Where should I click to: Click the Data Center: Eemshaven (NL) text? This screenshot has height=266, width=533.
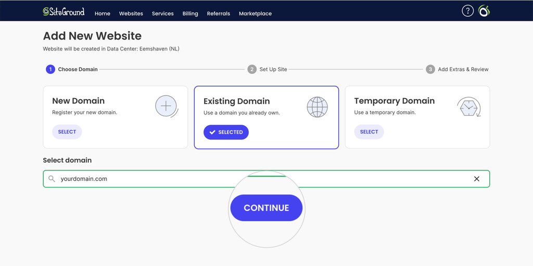point(143,49)
